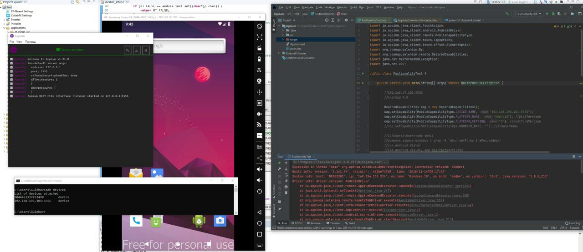
Task: Open Run panel settings gear in IntelliJ
Action: [x=573, y=156]
